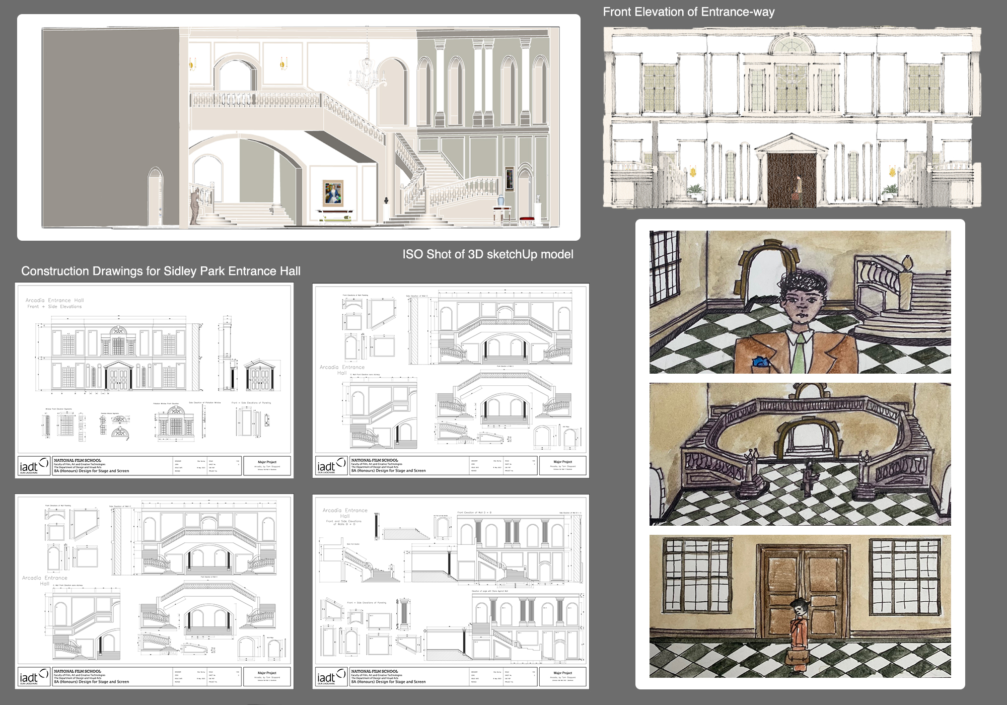Image resolution: width=1007 pixels, height=705 pixels.
Task: Click the fanlight window atop the front elevation
Action: pyautogui.click(x=792, y=45)
